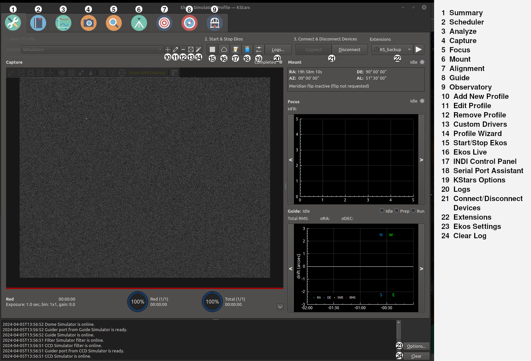Viewport: 531px width, 361px height.
Task: Show next focus graph with right arrow
Action: 421,160
